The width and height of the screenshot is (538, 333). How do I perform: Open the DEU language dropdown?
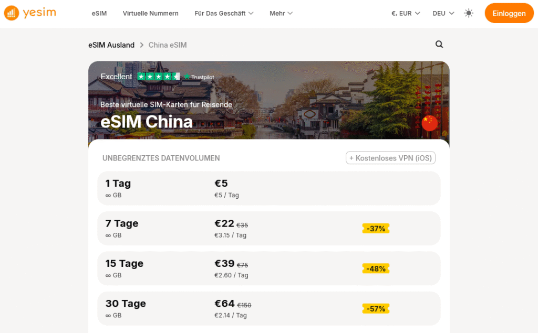[442, 13]
